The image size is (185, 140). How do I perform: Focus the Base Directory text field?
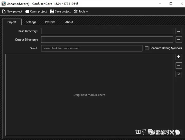(107, 31)
